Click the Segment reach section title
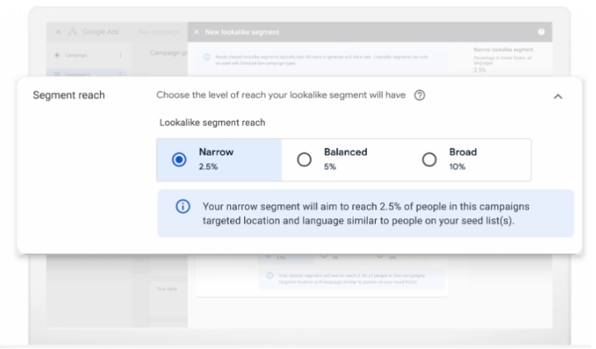The width and height of the screenshot is (596, 349). (x=69, y=95)
